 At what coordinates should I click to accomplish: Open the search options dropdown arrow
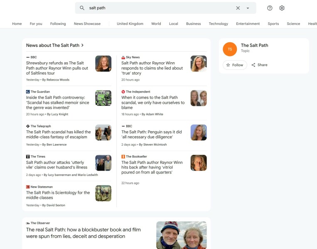[248, 8]
